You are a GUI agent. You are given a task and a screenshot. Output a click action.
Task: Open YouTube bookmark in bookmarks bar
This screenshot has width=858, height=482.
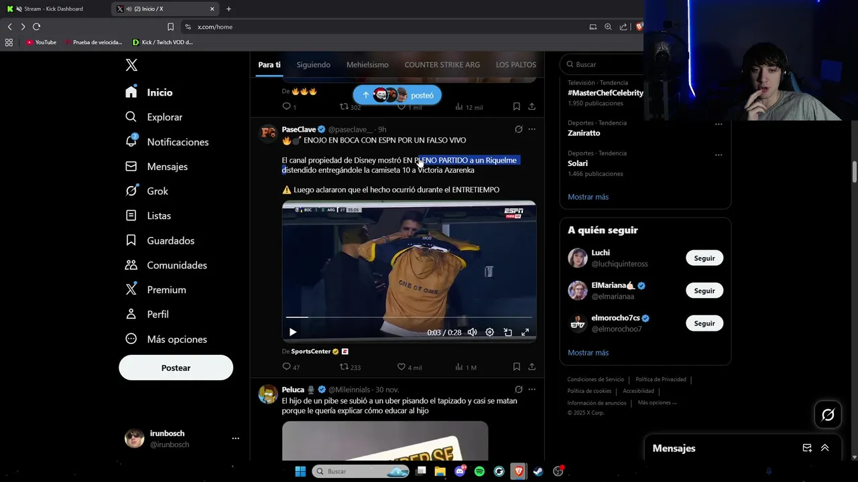[42, 42]
